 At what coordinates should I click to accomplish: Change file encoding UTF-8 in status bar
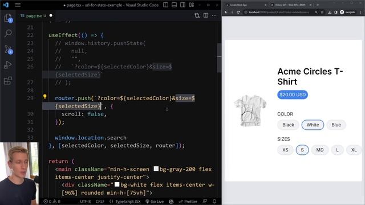(x=86, y=202)
